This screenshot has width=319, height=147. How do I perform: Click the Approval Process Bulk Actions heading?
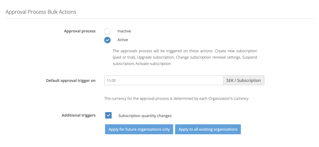[x=41, y=12]
